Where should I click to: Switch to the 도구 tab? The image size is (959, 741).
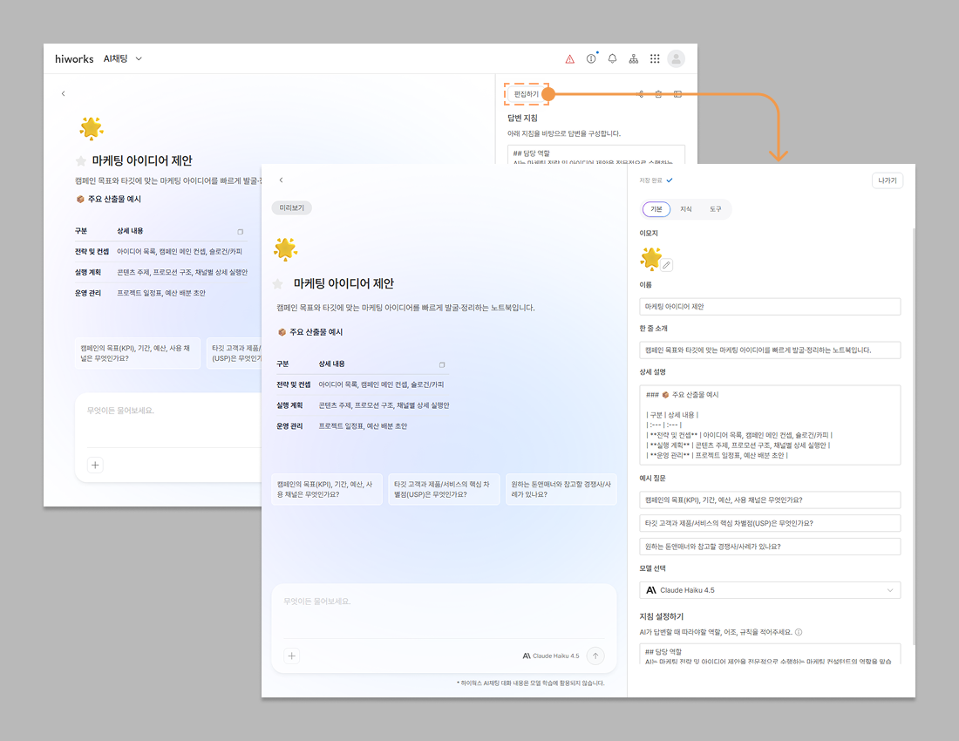pos(715,209)
